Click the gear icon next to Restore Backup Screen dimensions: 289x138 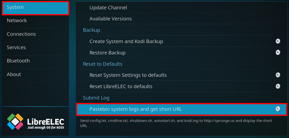[278, 52]
